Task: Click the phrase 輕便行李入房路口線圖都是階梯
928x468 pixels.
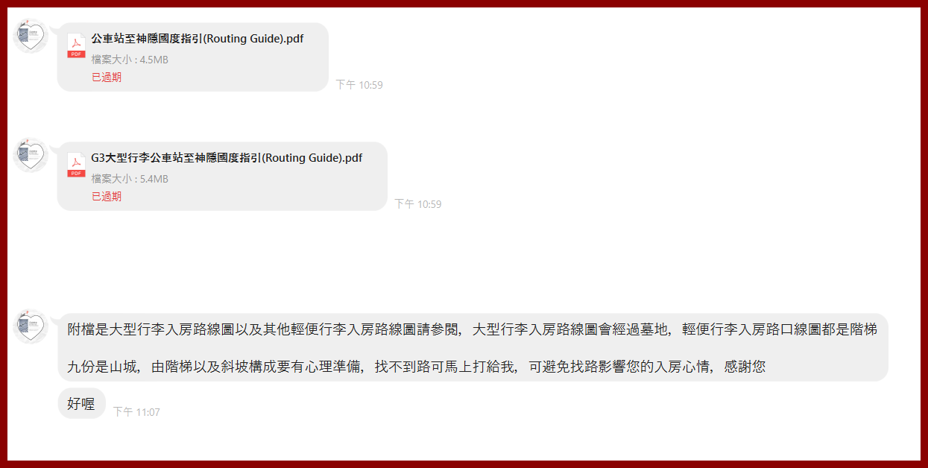Action: 780,329
